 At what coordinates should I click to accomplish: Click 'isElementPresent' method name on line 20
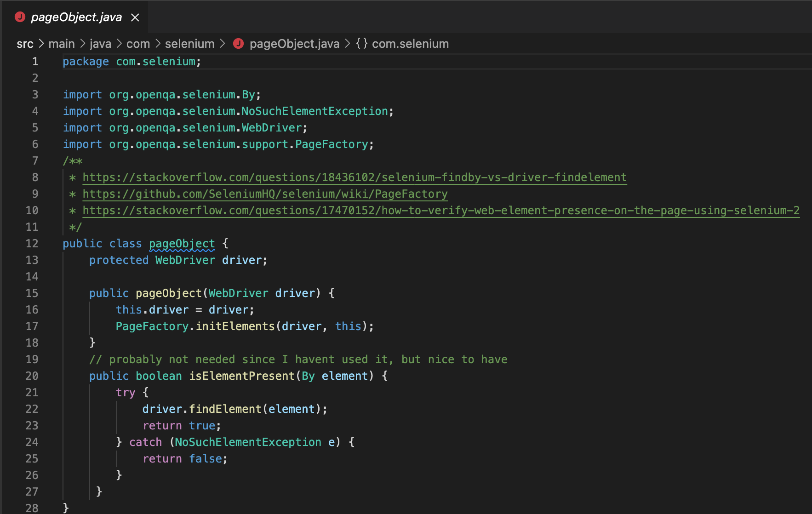[242, 376]
